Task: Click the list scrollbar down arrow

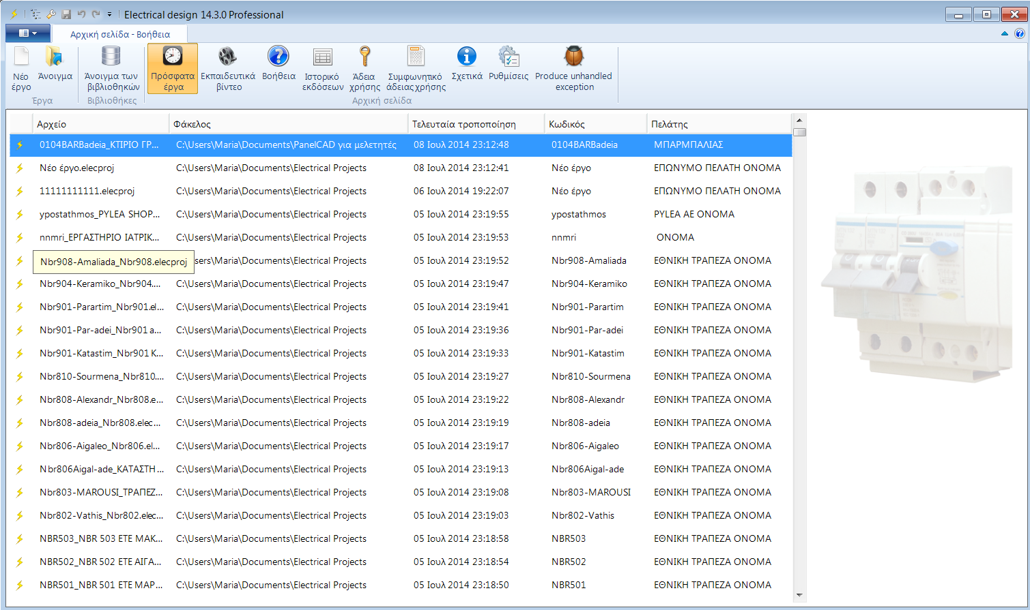Action: point(799,595)
